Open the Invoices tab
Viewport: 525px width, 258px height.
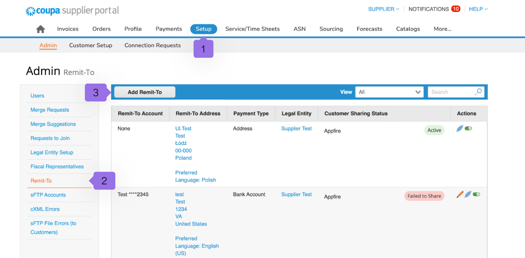click(x=68, y=29)
